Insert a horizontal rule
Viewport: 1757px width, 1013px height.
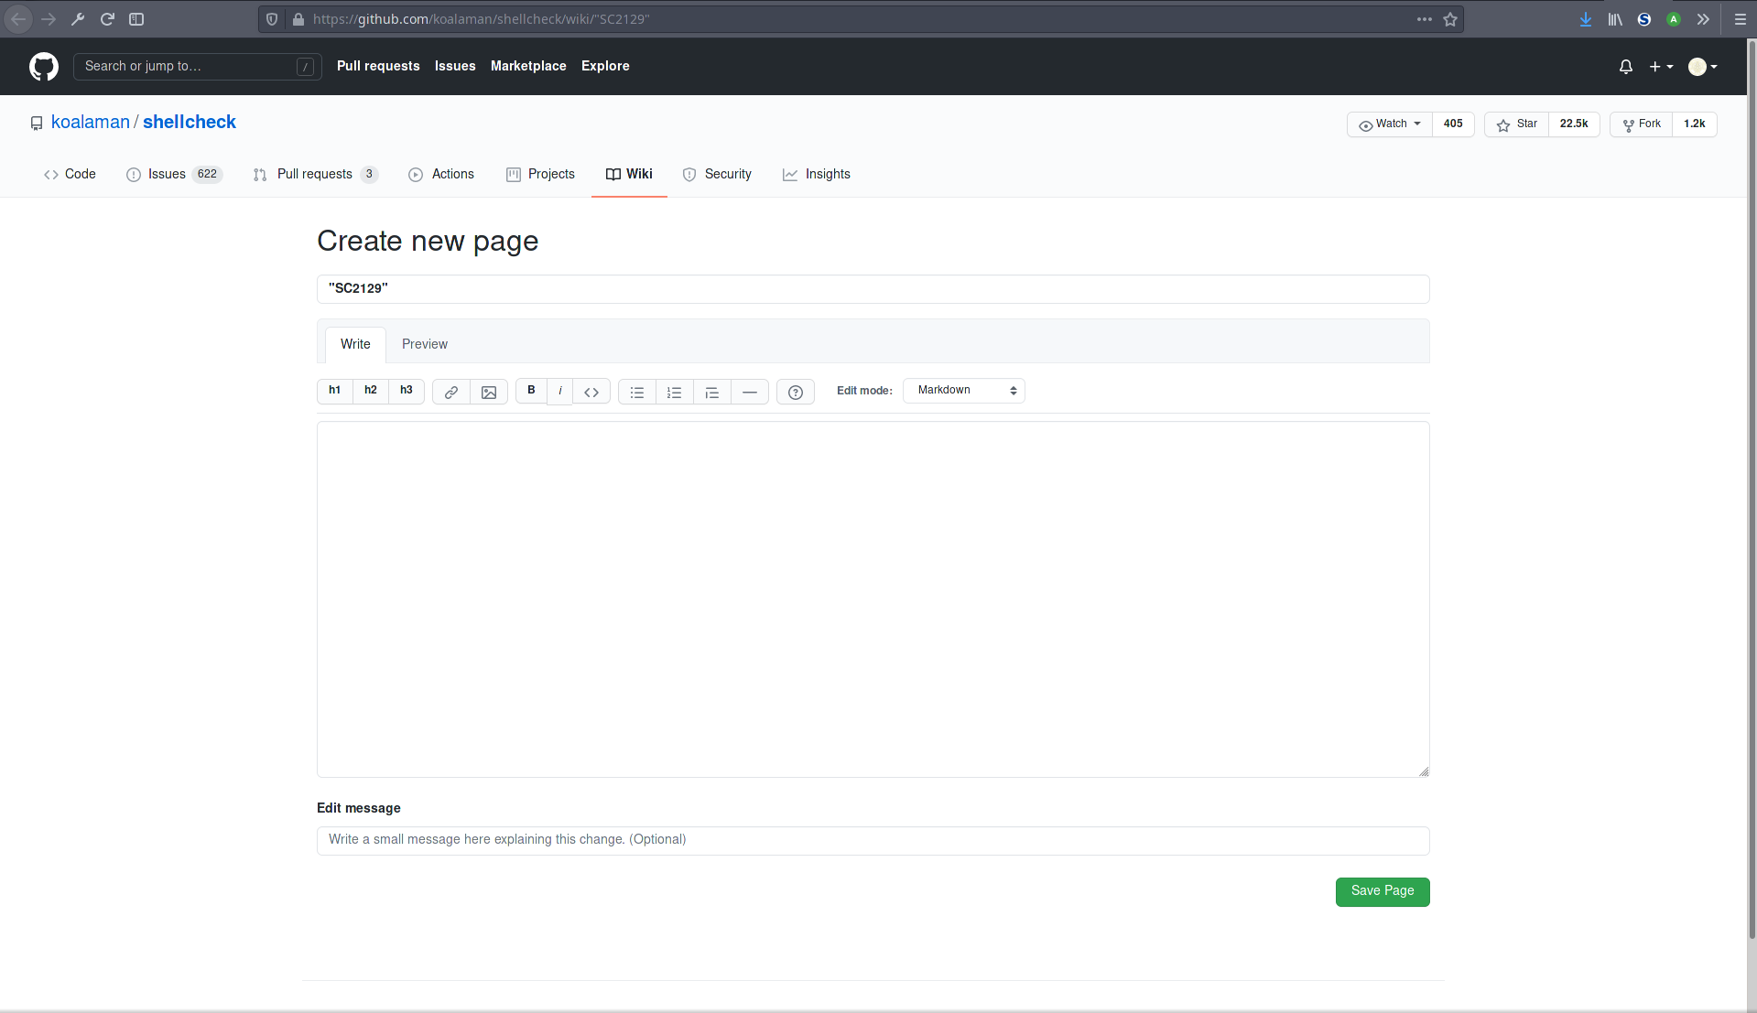750,392
